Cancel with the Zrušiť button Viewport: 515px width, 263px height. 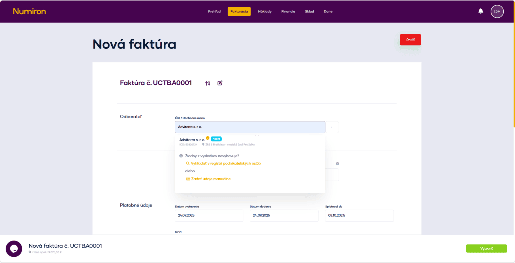[410, 39]
